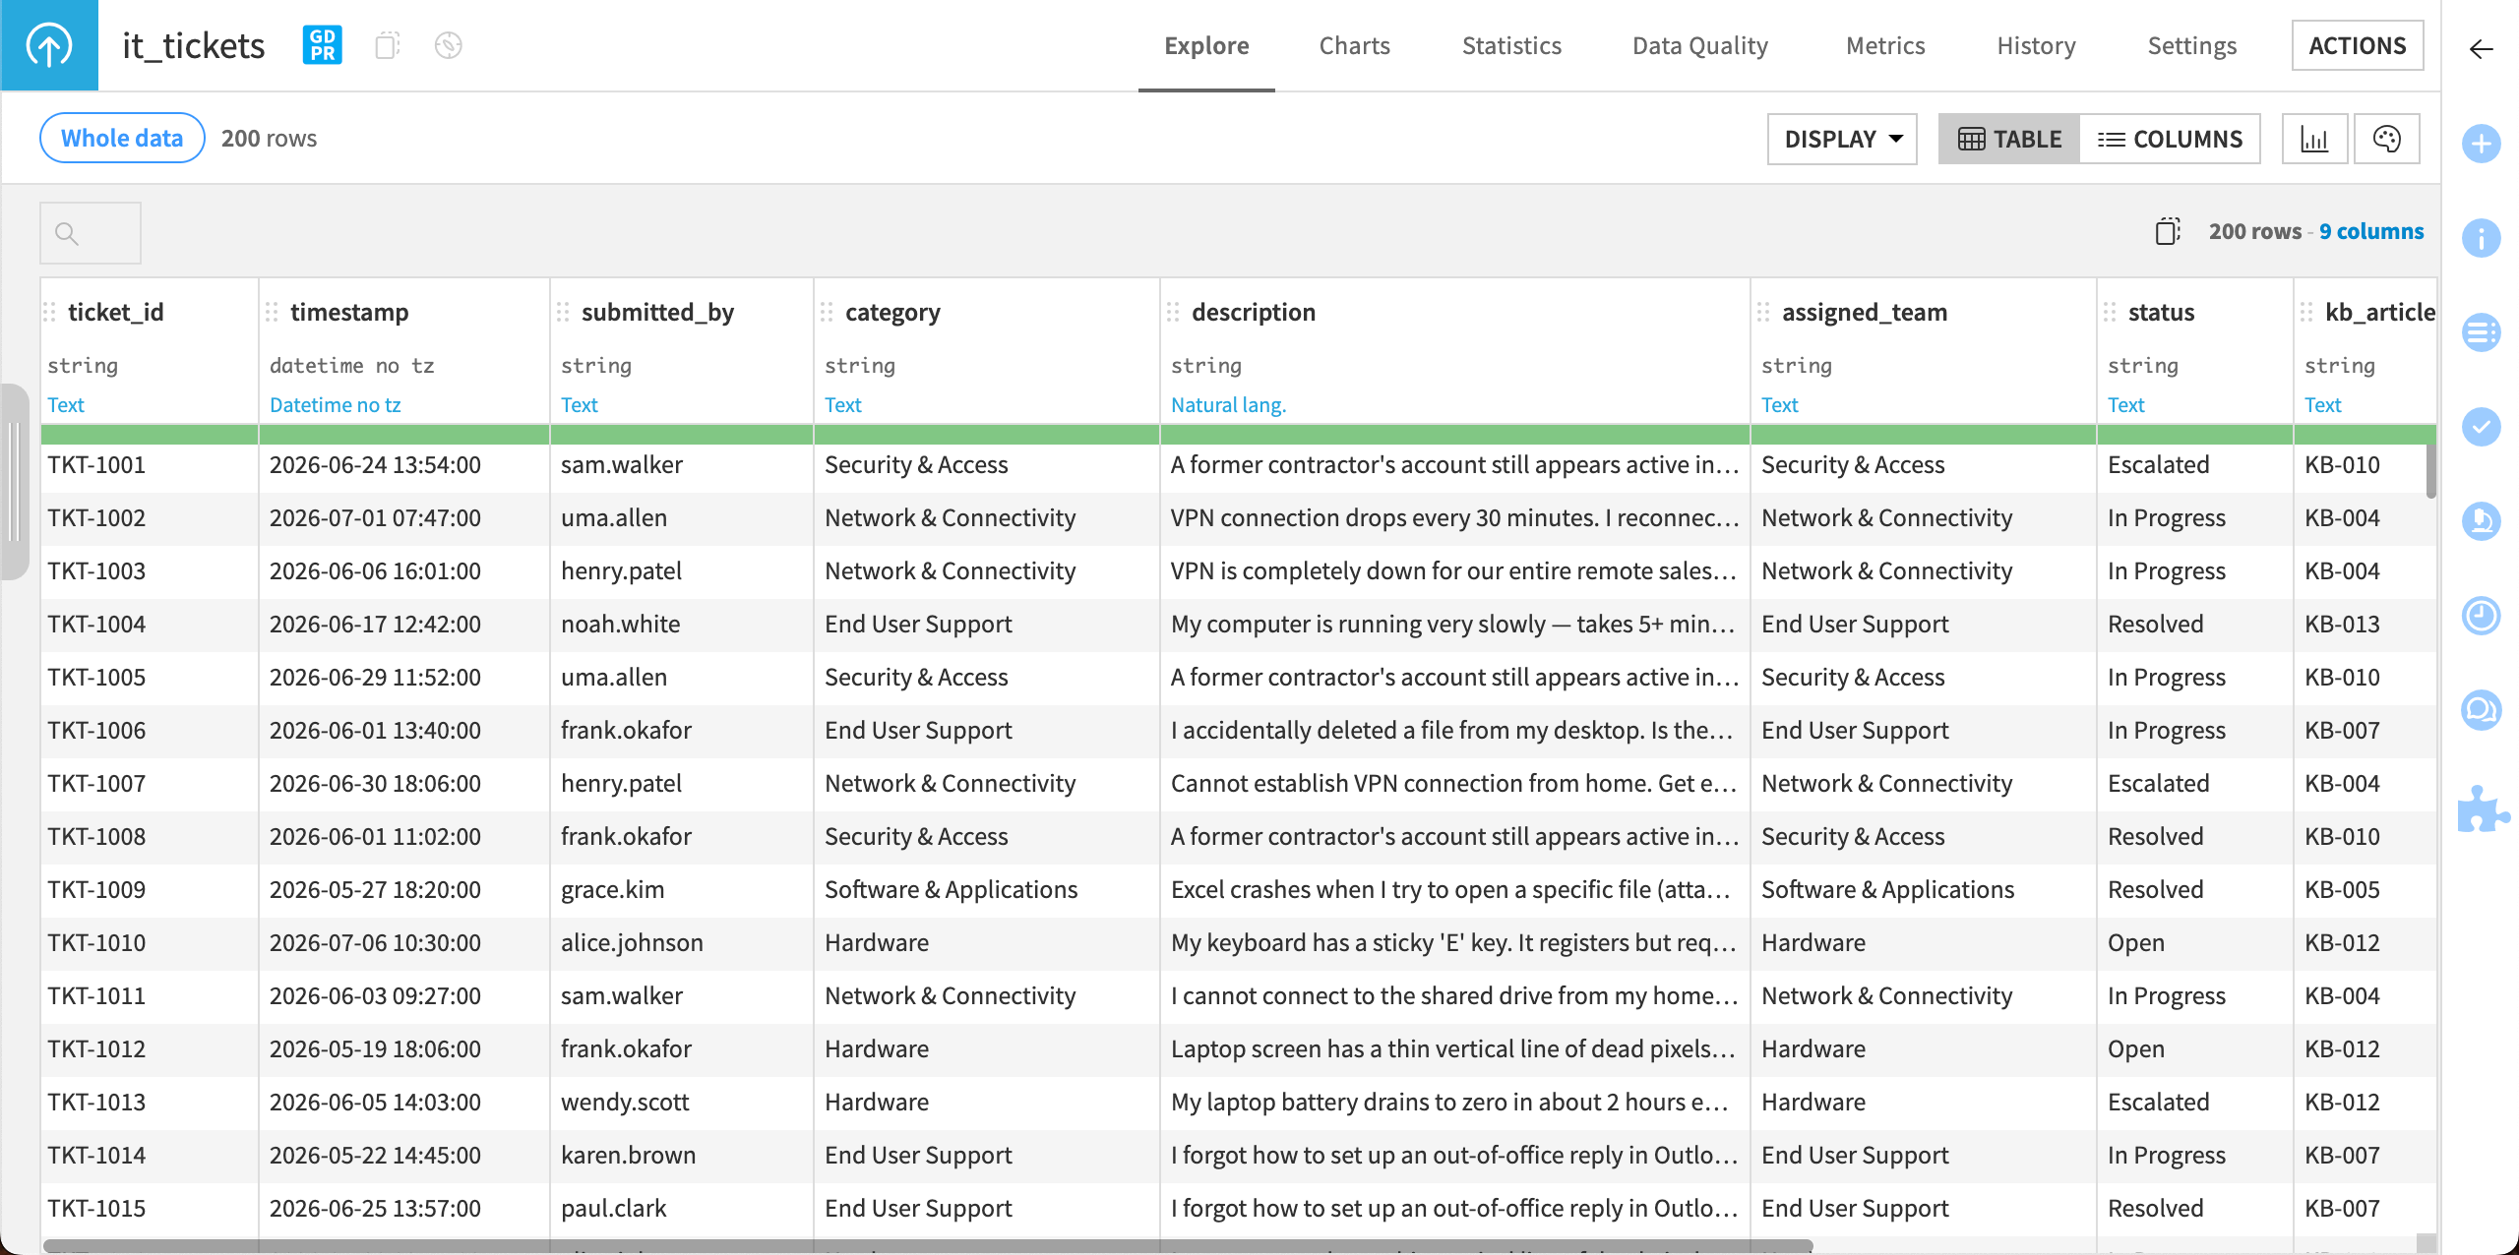Open the Metrics tab
This screenshot has width=2519, height=1255.
click(x=1885, y=45)
